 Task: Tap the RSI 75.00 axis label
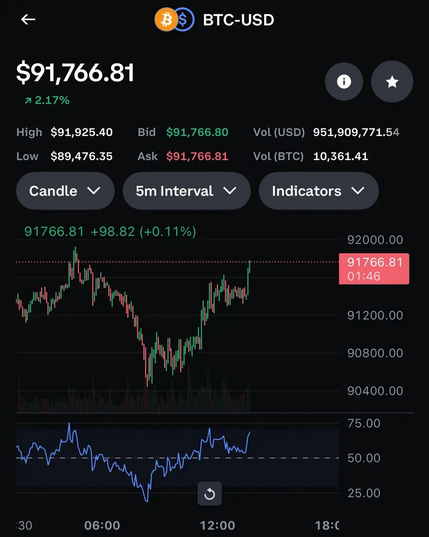click(x=364, y=423)
